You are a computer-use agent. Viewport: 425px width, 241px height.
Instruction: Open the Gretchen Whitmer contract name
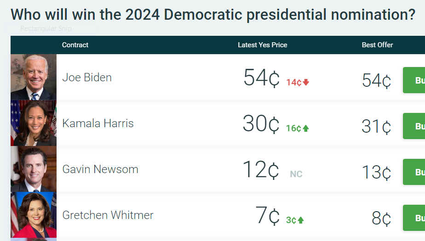[x=108, y=215]
